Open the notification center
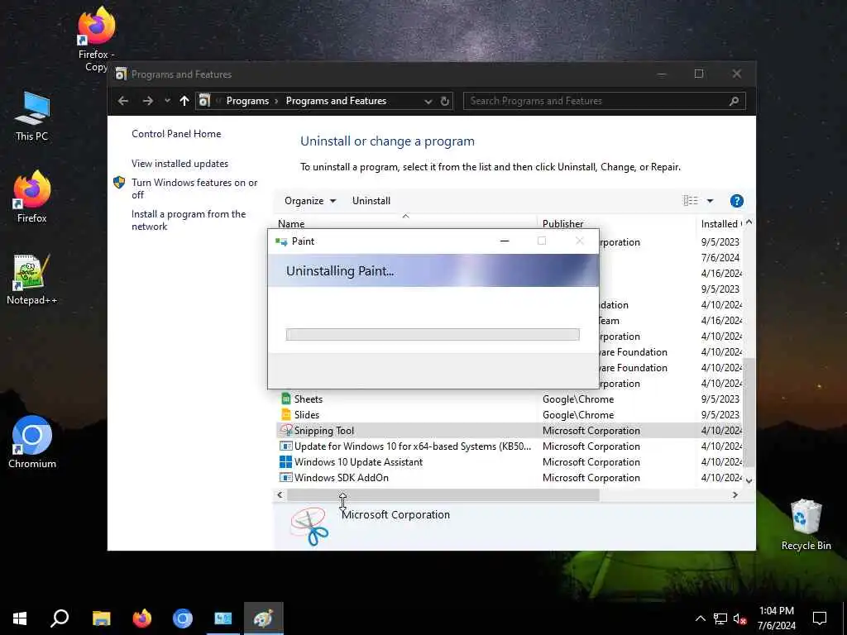 pyautogui.click(x=820, y=618)
